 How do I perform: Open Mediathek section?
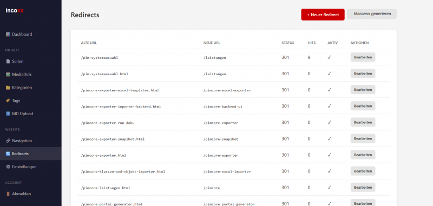click(x=31, y=75)
